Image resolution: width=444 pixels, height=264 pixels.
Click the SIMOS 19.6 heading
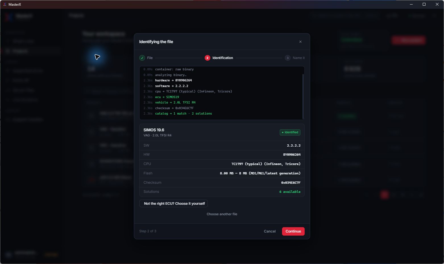click(154, 130)
